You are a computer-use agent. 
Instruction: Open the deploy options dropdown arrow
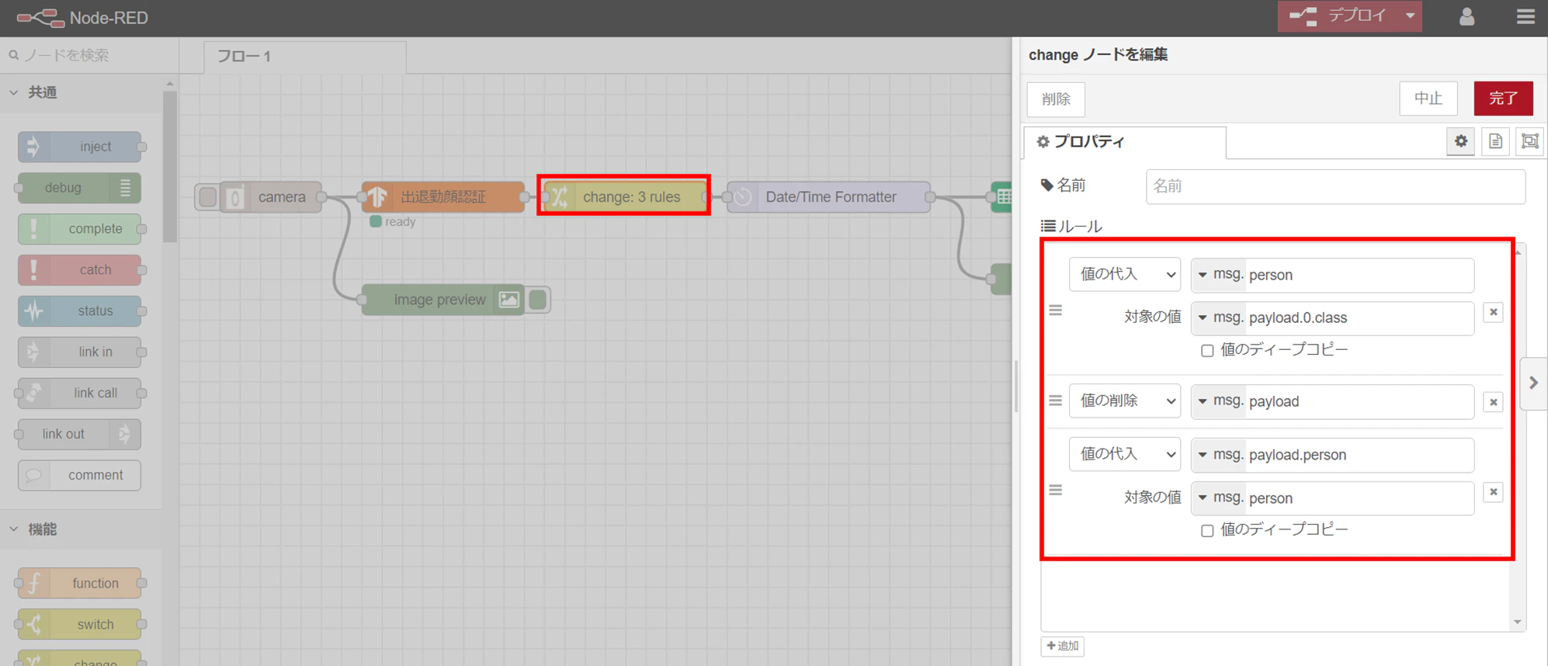pos(1410,16)
